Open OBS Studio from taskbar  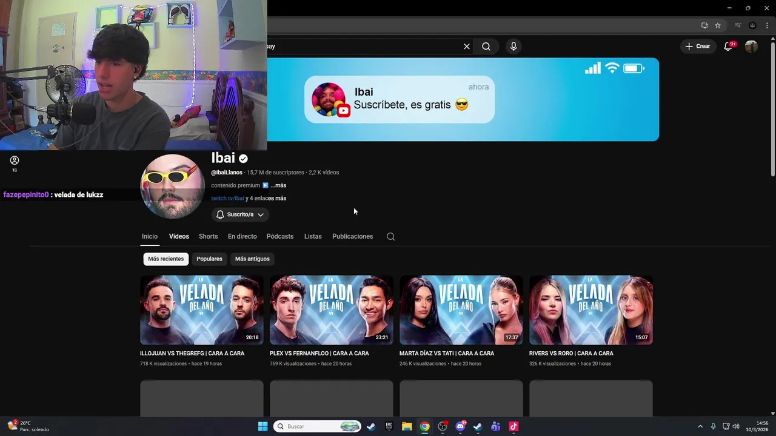point(443,426)
